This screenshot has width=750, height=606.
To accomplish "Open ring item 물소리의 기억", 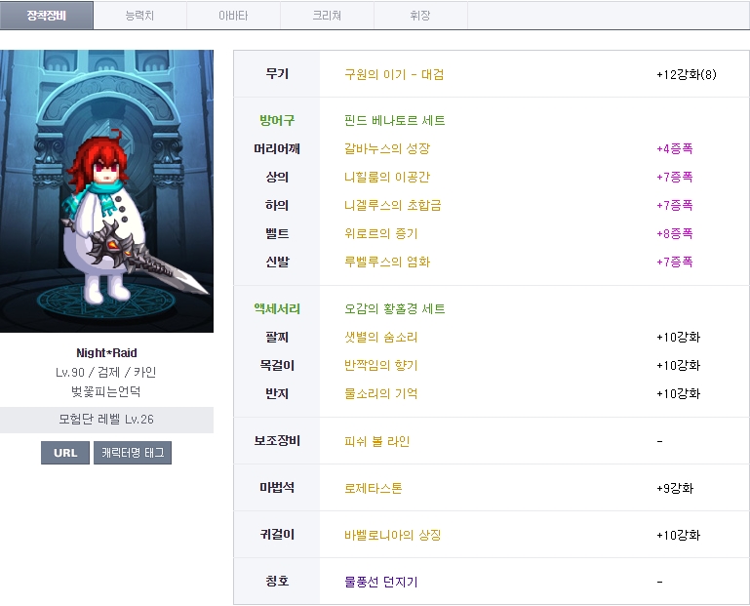I will (381, 393).
